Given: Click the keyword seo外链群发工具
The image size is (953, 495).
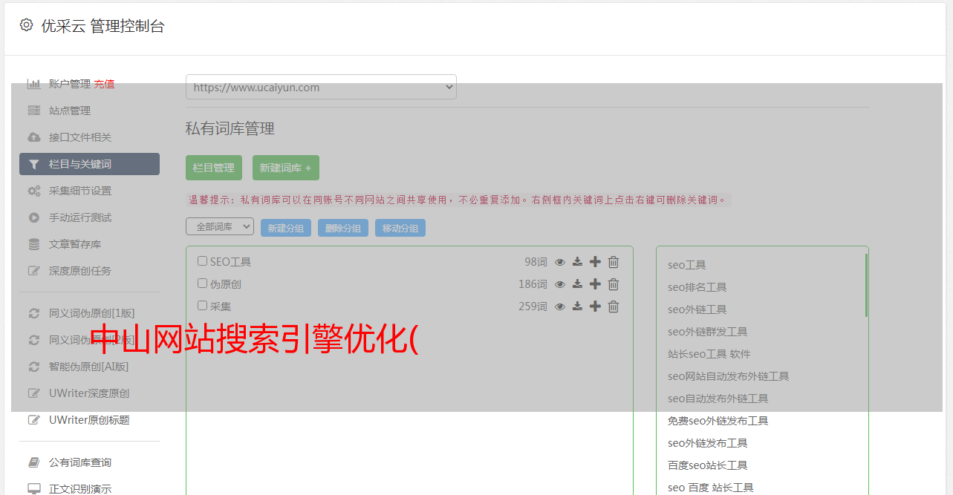Looking at the screenshot, I should point(707,332).
